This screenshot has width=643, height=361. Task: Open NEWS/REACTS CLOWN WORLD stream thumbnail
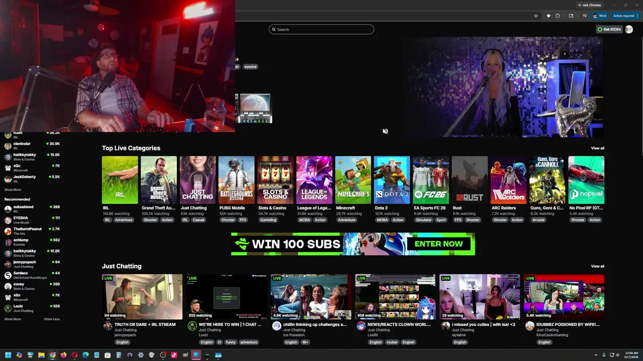coord(395,297)
